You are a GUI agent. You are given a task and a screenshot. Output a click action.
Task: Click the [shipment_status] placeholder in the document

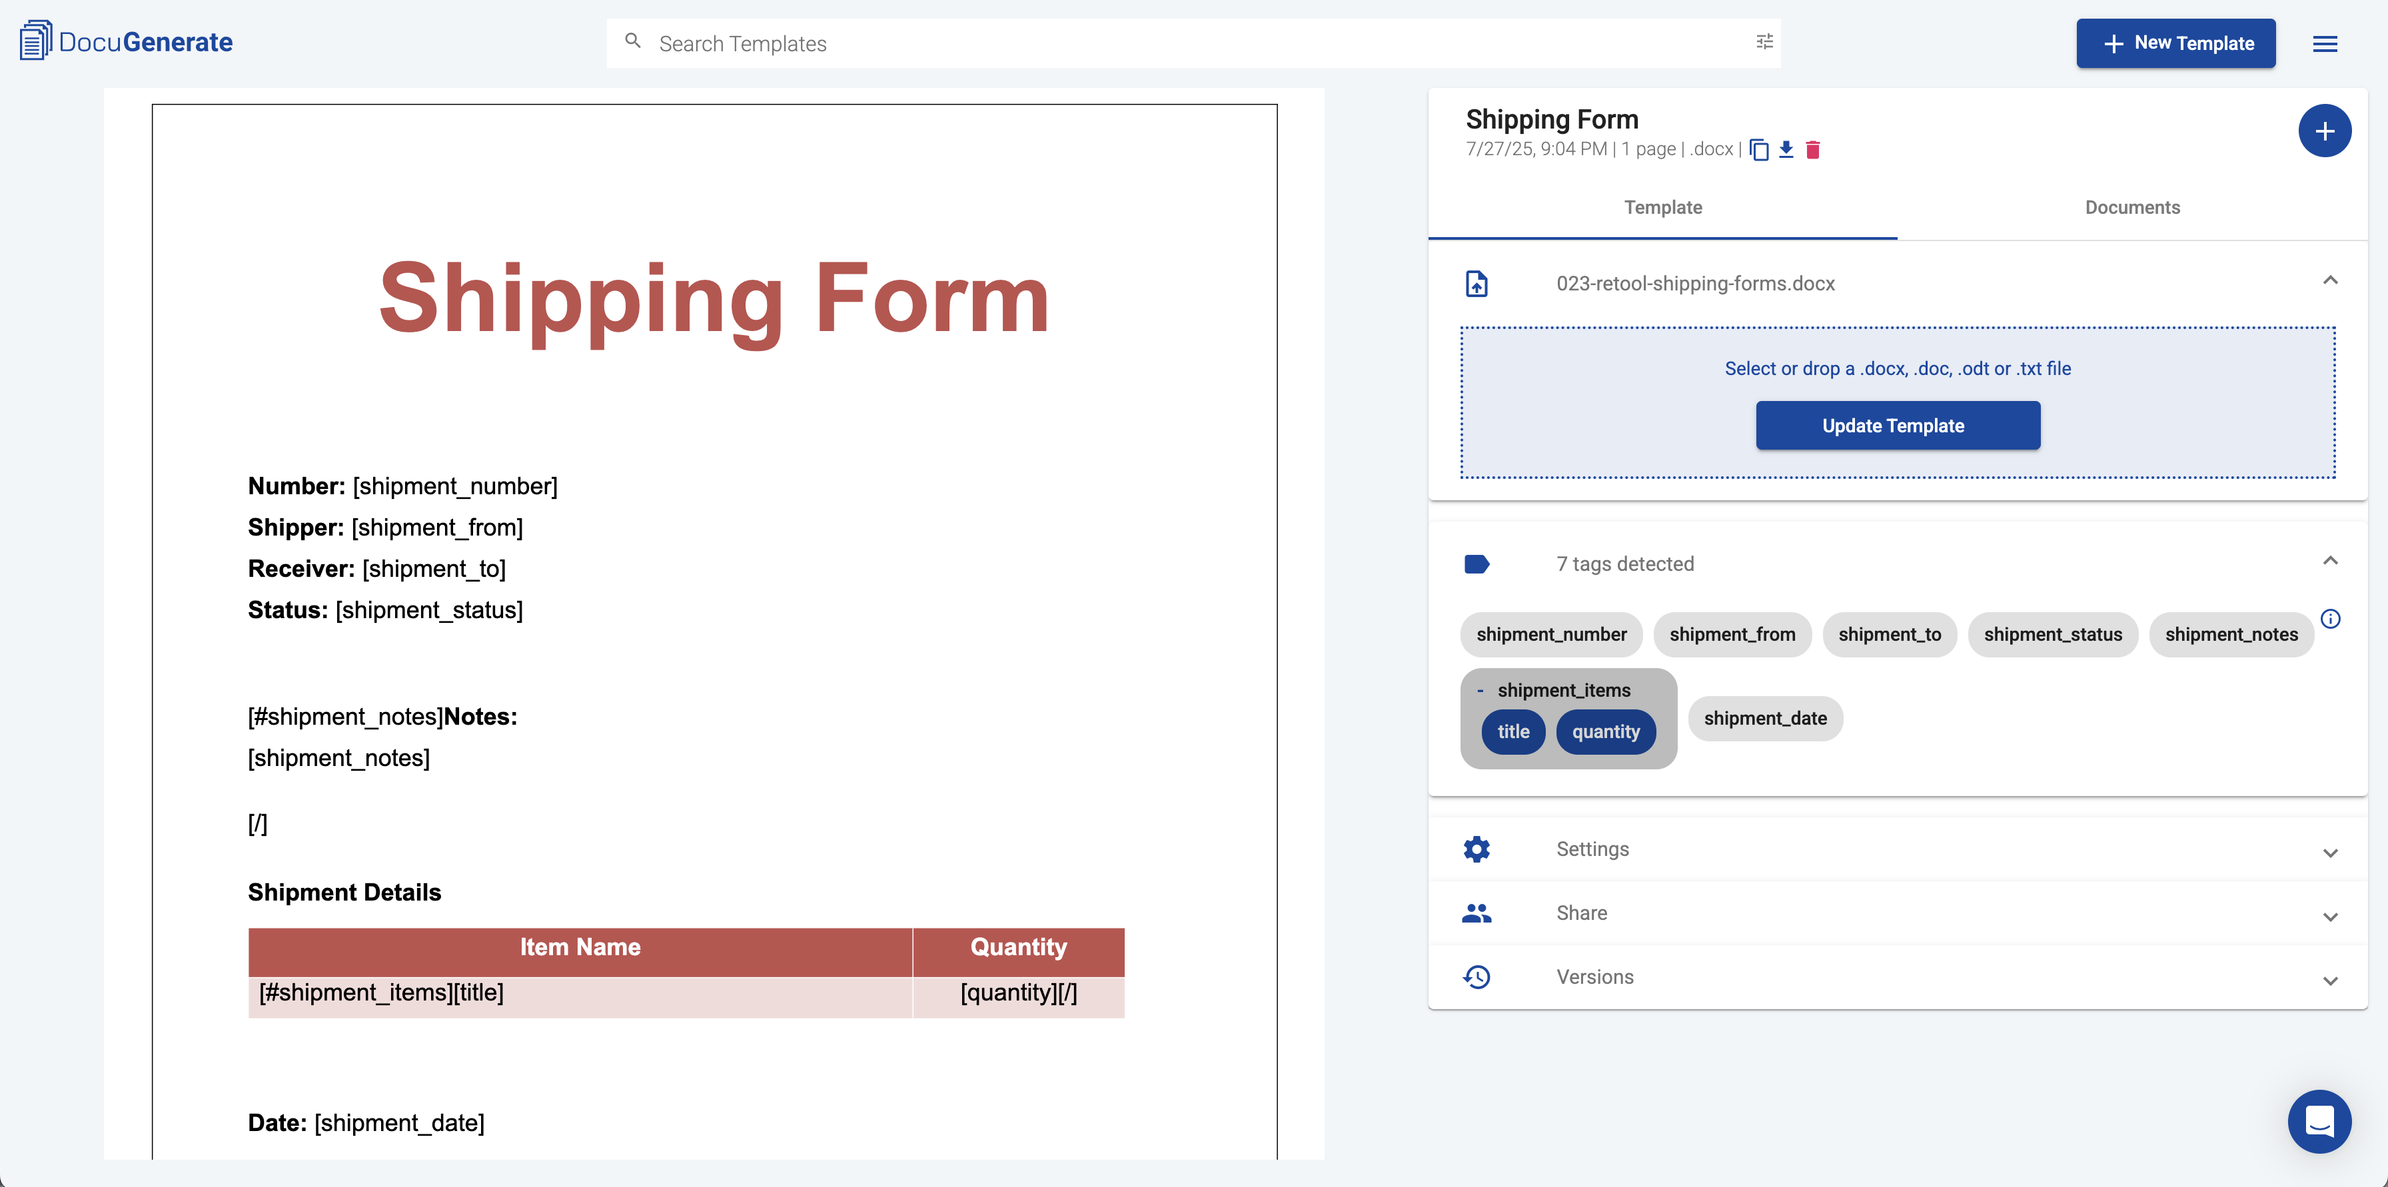point(429,609)
